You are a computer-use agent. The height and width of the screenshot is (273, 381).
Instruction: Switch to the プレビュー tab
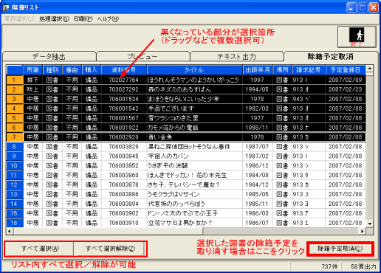point(143,57)
